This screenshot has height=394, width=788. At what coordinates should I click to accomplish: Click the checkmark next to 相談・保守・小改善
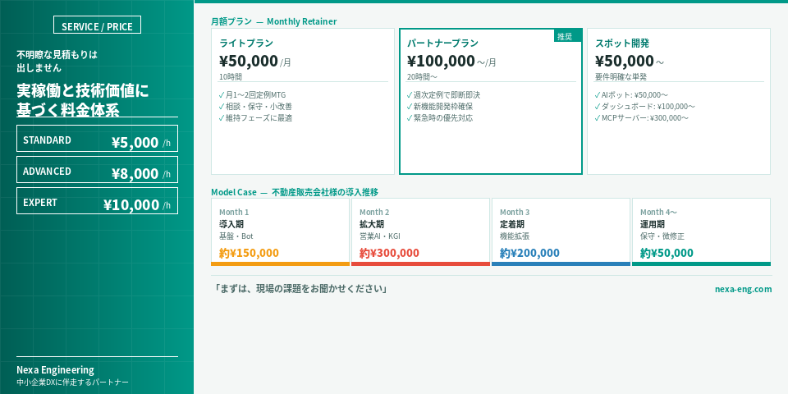tap(222, 107)
